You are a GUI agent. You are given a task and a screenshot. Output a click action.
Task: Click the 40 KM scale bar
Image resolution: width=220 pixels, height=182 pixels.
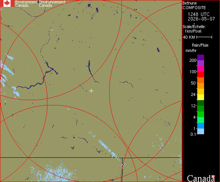204,37
